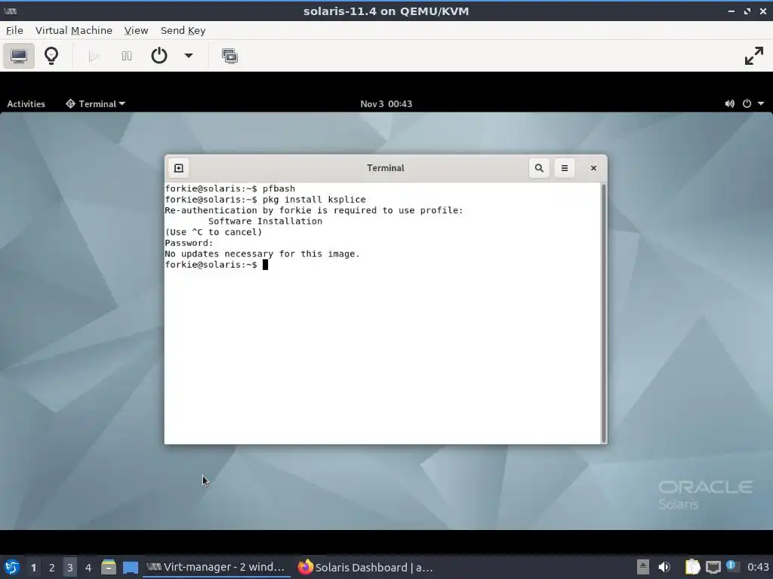
Task: Open the File menu
Action: [14, 30]
